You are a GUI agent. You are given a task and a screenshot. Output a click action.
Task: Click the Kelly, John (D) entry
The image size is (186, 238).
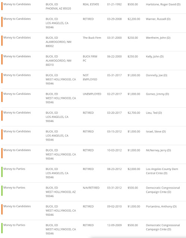click(x=155, y=57)
